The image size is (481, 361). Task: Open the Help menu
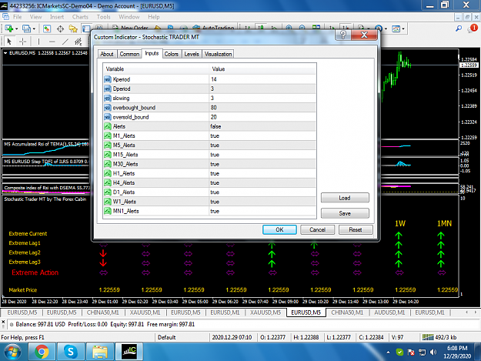pos(154,17)
